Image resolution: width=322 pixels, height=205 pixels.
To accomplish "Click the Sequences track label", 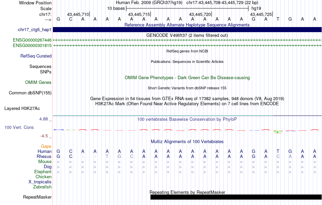I will 40,66.
